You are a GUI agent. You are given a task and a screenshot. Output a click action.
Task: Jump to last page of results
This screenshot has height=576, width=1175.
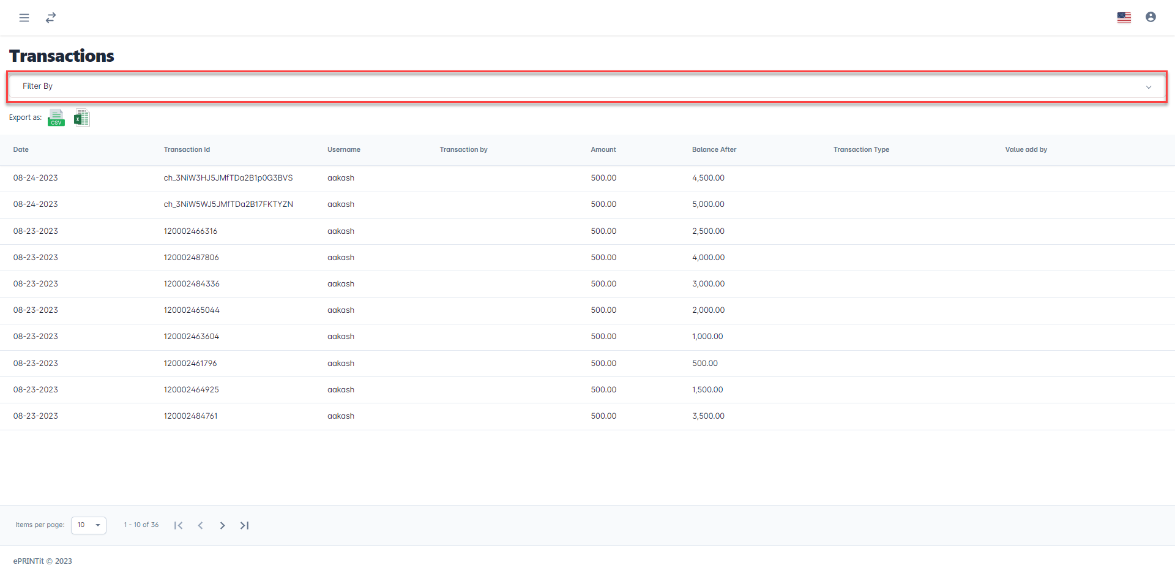tap(244, 525)
